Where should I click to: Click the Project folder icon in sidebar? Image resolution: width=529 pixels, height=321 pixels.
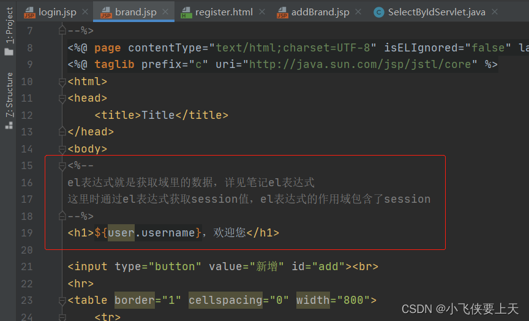point(9,51)
